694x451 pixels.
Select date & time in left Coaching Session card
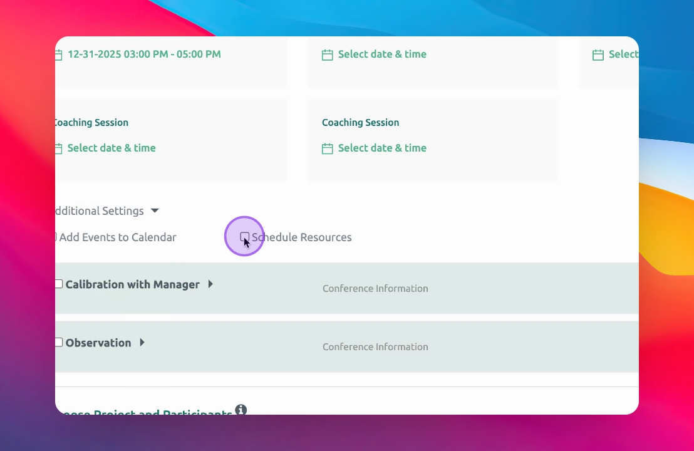pos(111,148)
